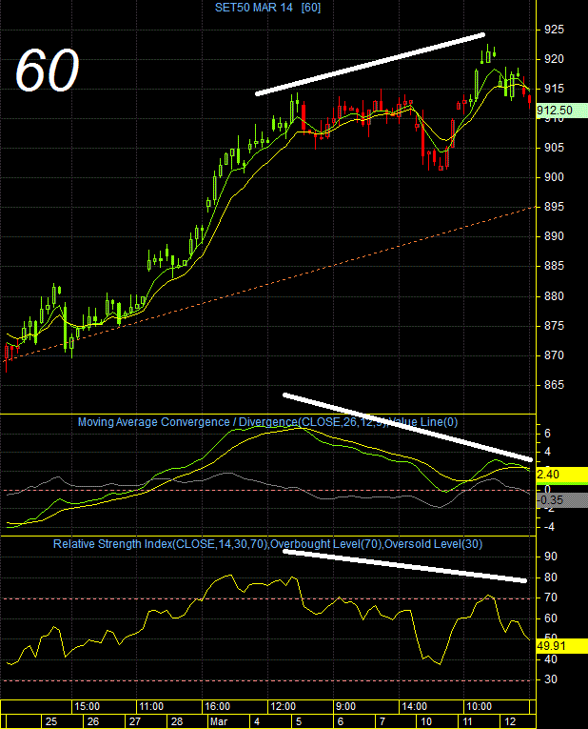Viewport: 588px width, 729px height.
Task: Click the 900 price axis label
Action: coord(554,177)
